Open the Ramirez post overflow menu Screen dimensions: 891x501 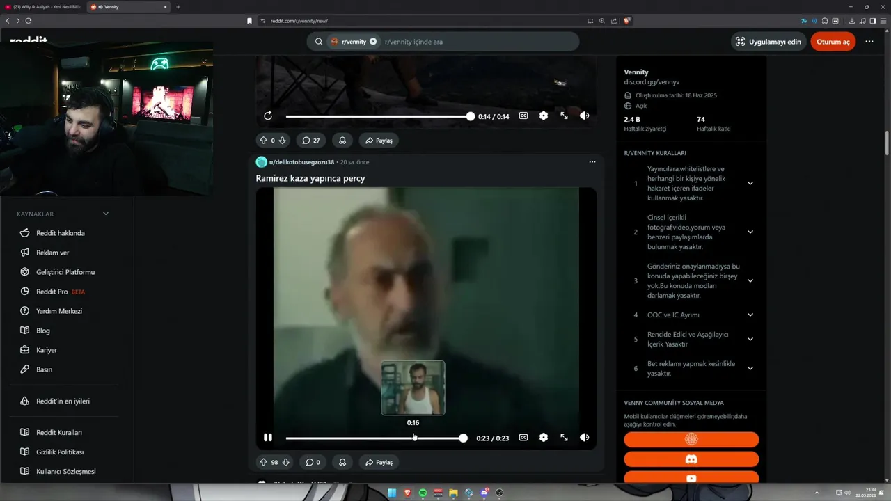(592, 162)
